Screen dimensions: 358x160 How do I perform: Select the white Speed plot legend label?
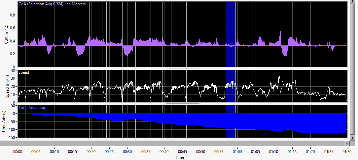tap(24, 72)
